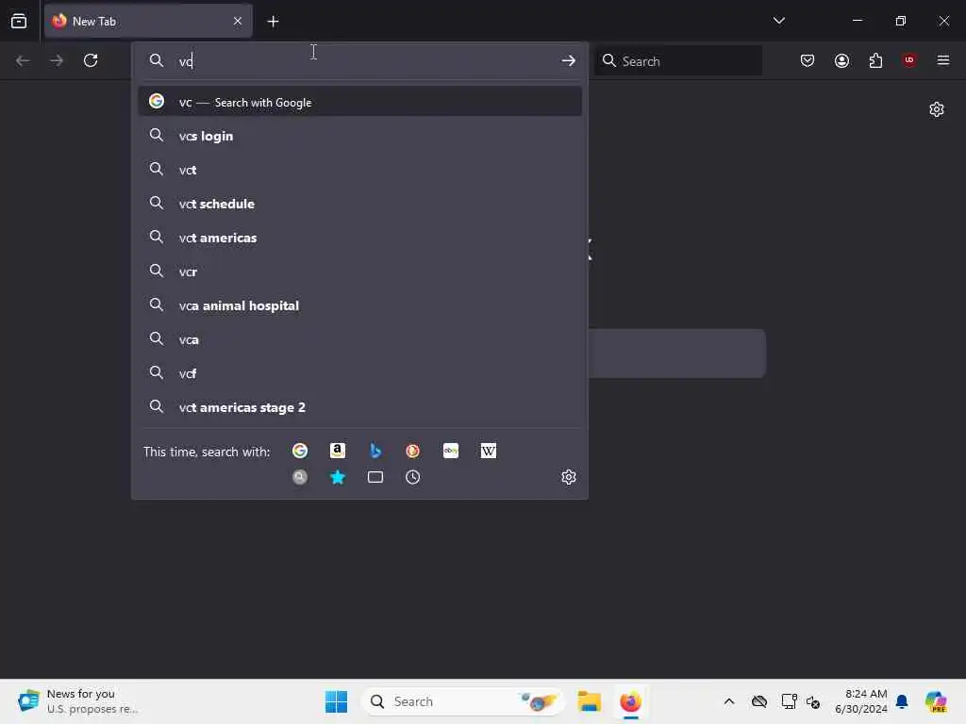The width and height of the screenshot is (966, 724).
Task: Open Firefox account icon
Action: [x=841, y=60]
